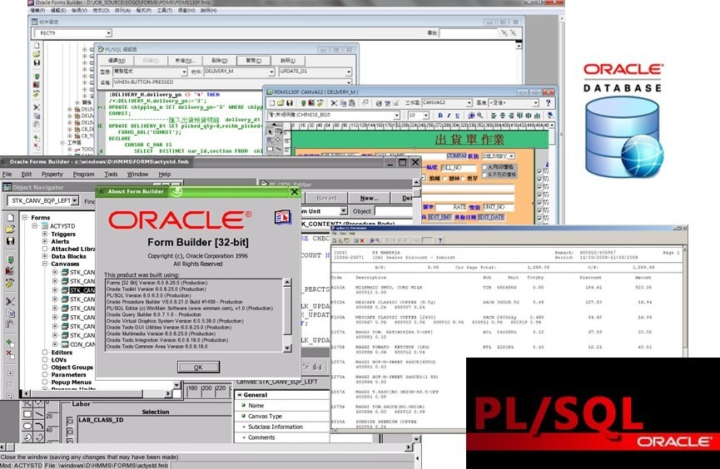
Task: Click the Object input field in PL/SQL Editor
Action: (393, 211)
